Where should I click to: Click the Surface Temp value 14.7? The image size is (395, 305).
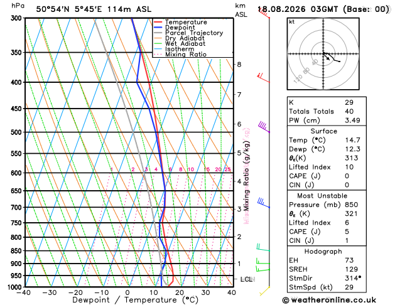click(x=353, y=140)
